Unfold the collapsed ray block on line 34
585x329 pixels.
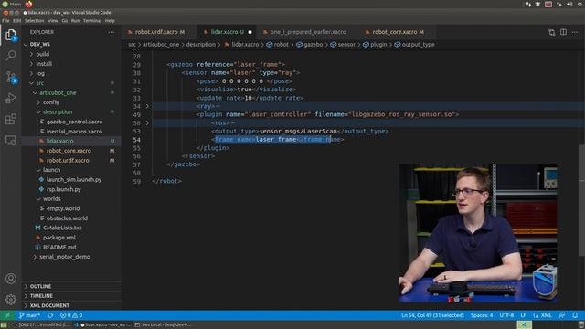(147, 106)
